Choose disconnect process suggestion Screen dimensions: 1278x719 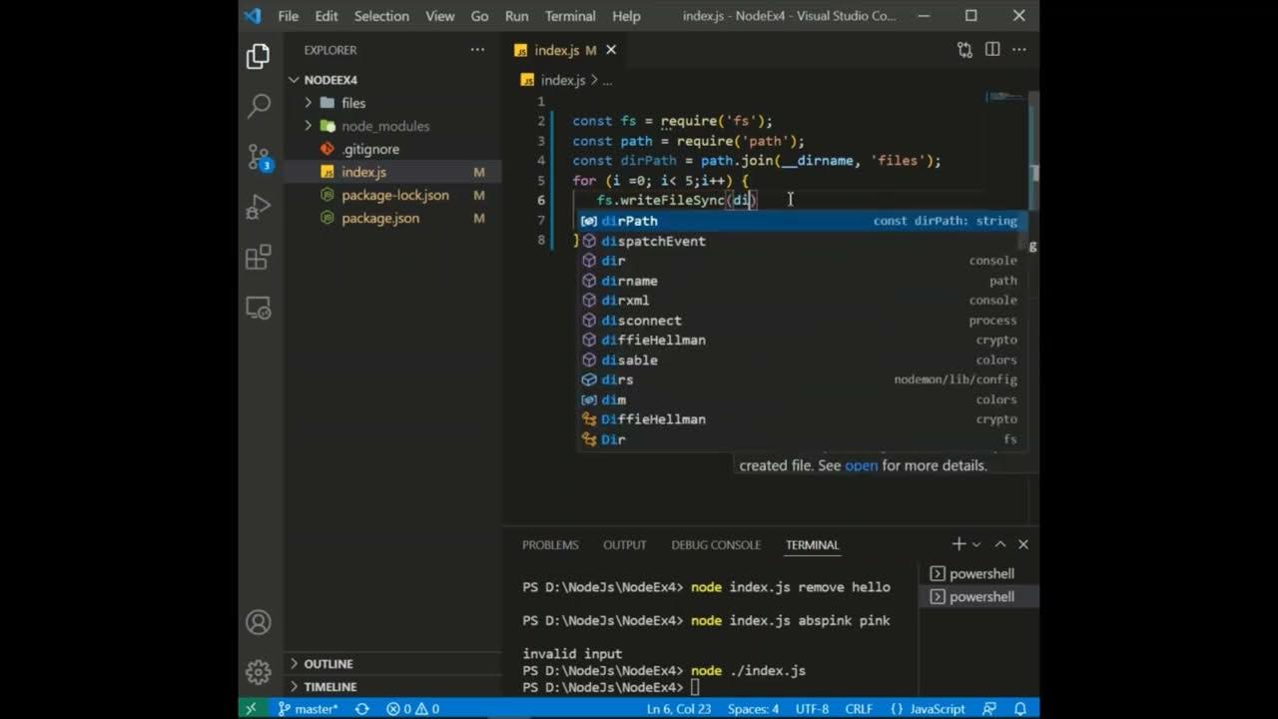pos(802,321)
